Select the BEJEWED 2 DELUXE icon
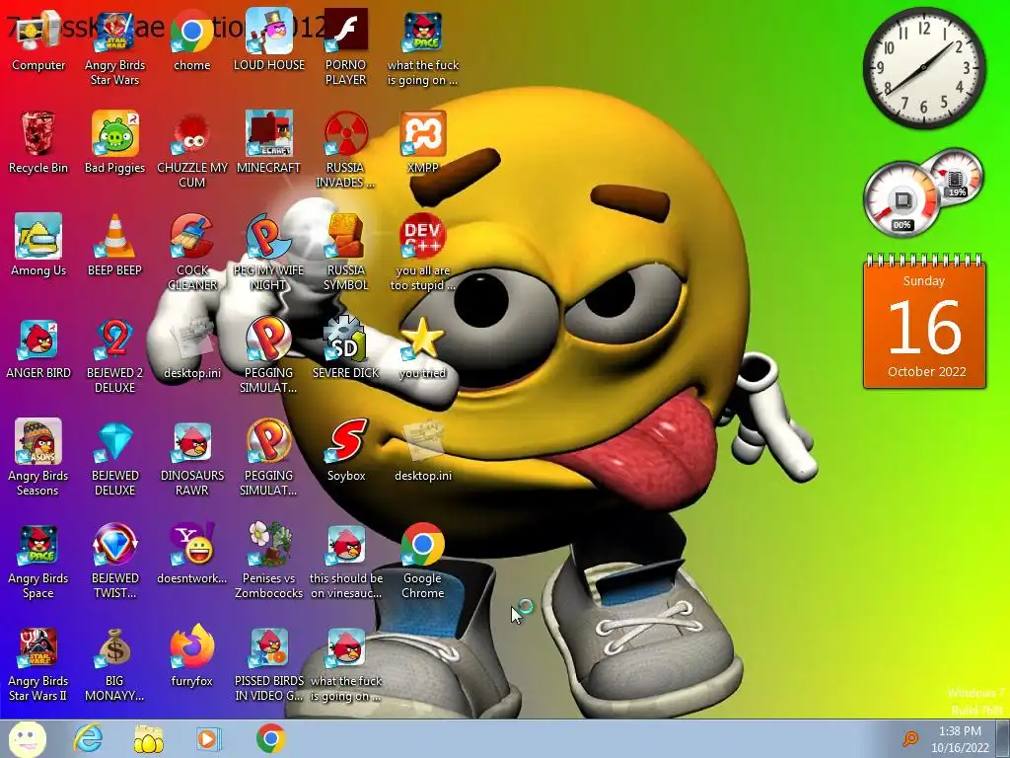 [114, 355]
